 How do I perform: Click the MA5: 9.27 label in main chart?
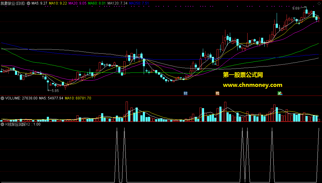pyautogui.click(x=39, y=3)
